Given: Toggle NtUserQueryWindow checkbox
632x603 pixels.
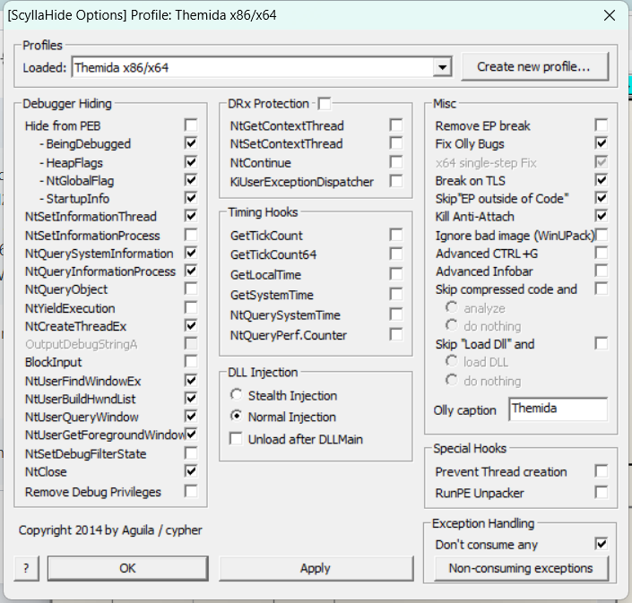Looking at the screenshot, I should (x=191, y=416).
